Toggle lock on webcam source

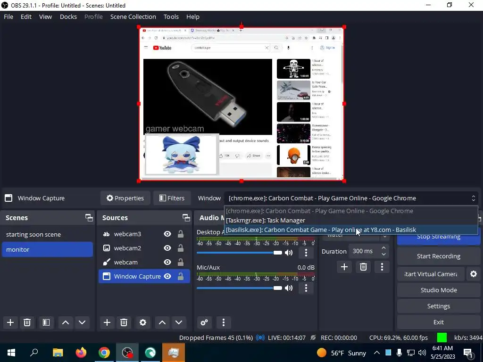point(181,262)
